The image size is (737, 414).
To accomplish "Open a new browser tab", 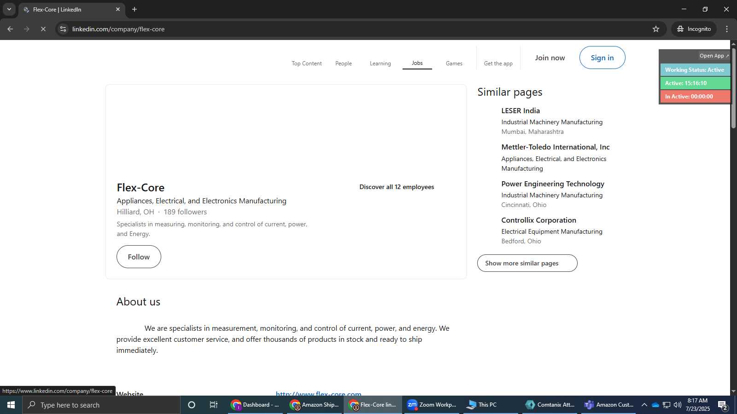I will pyautogui.click(x=135, y=9).
